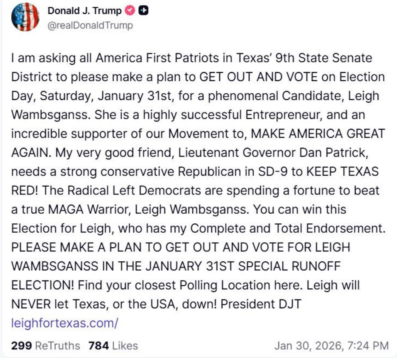Click the text "MAKE AMERICA GREAT"
397x358 pixels.
pyautogui.click(x=318, y=133)
